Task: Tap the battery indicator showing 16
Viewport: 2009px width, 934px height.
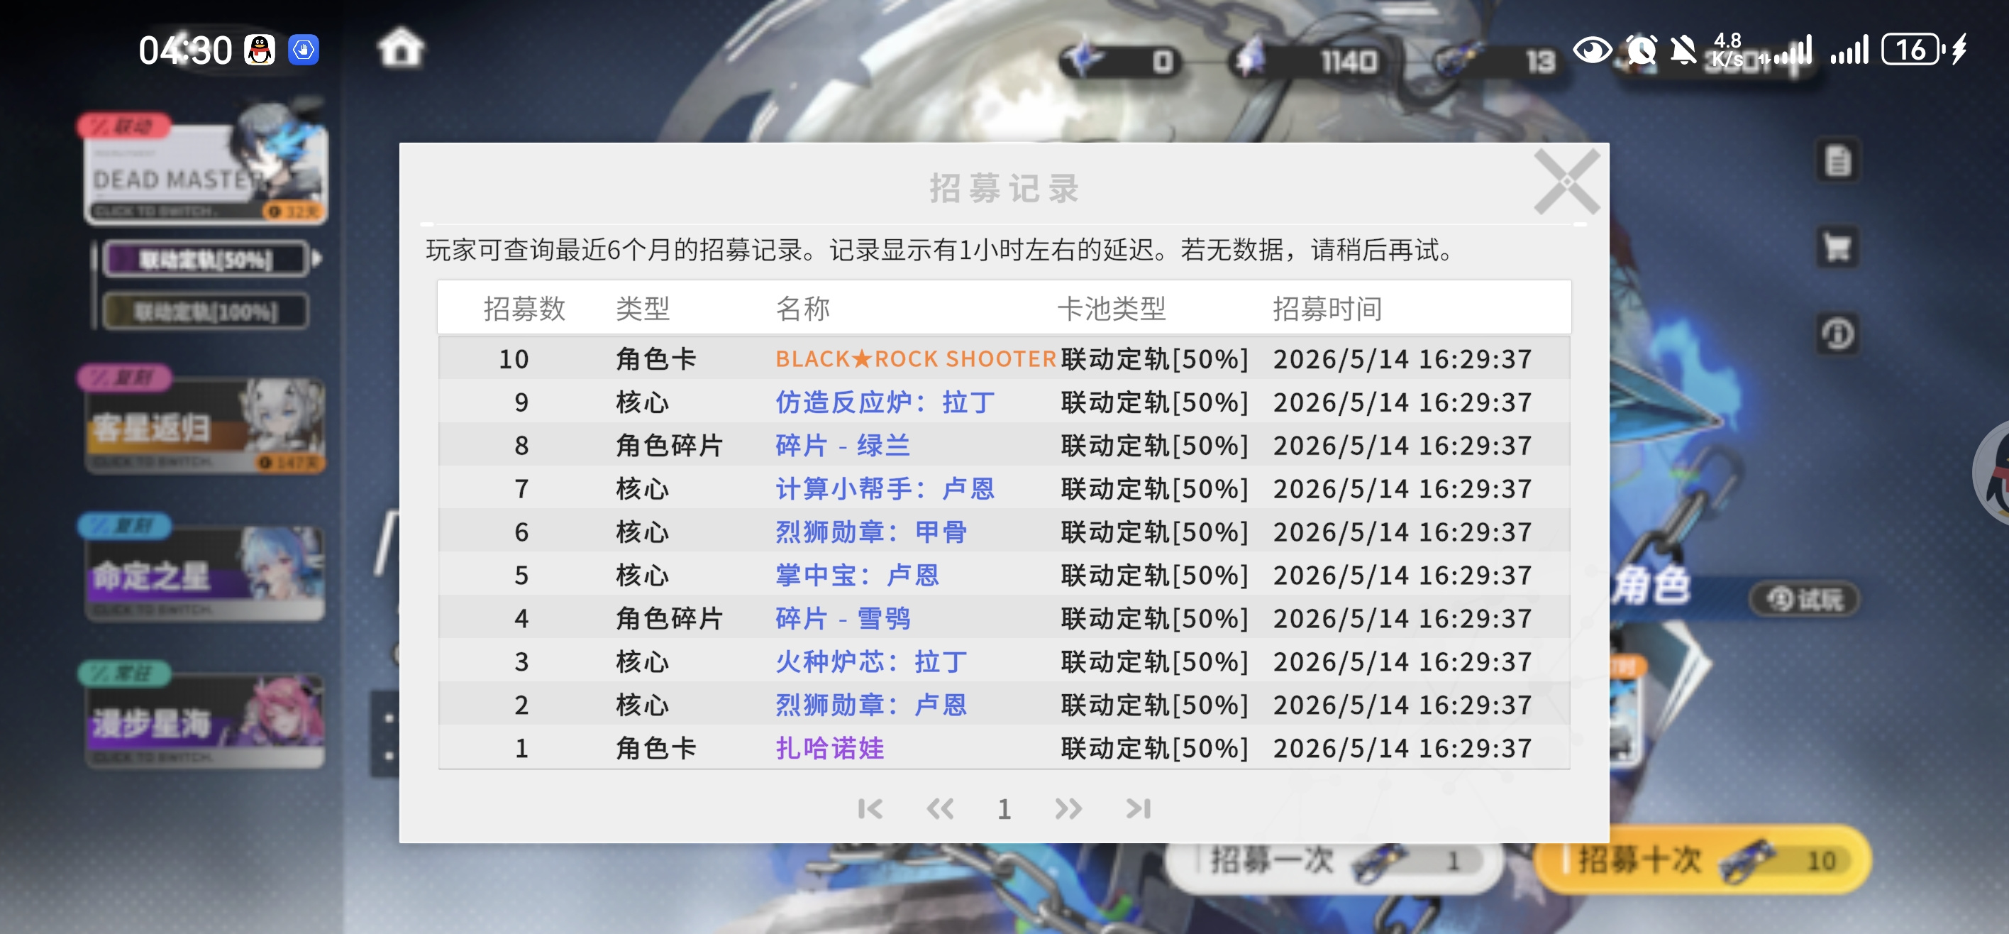Action: tap(1913, 50)
